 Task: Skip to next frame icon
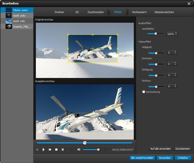point(63,149)
